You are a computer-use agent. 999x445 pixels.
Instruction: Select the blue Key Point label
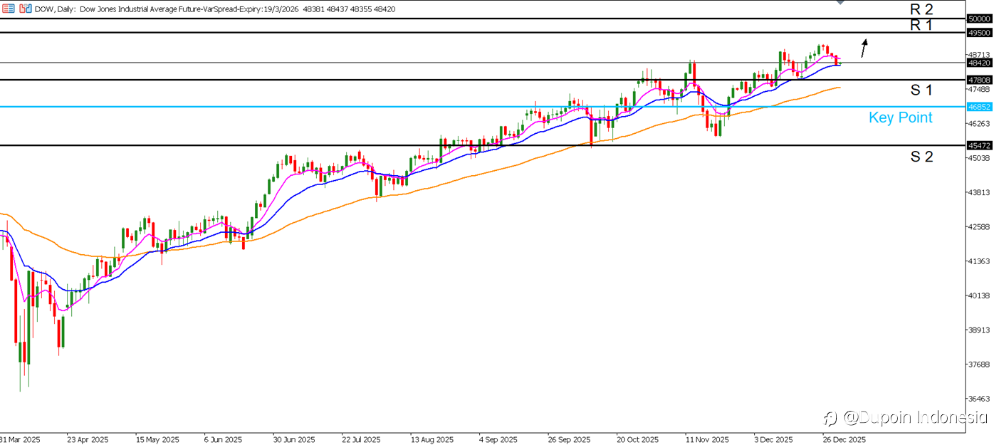tap(901, 118)
